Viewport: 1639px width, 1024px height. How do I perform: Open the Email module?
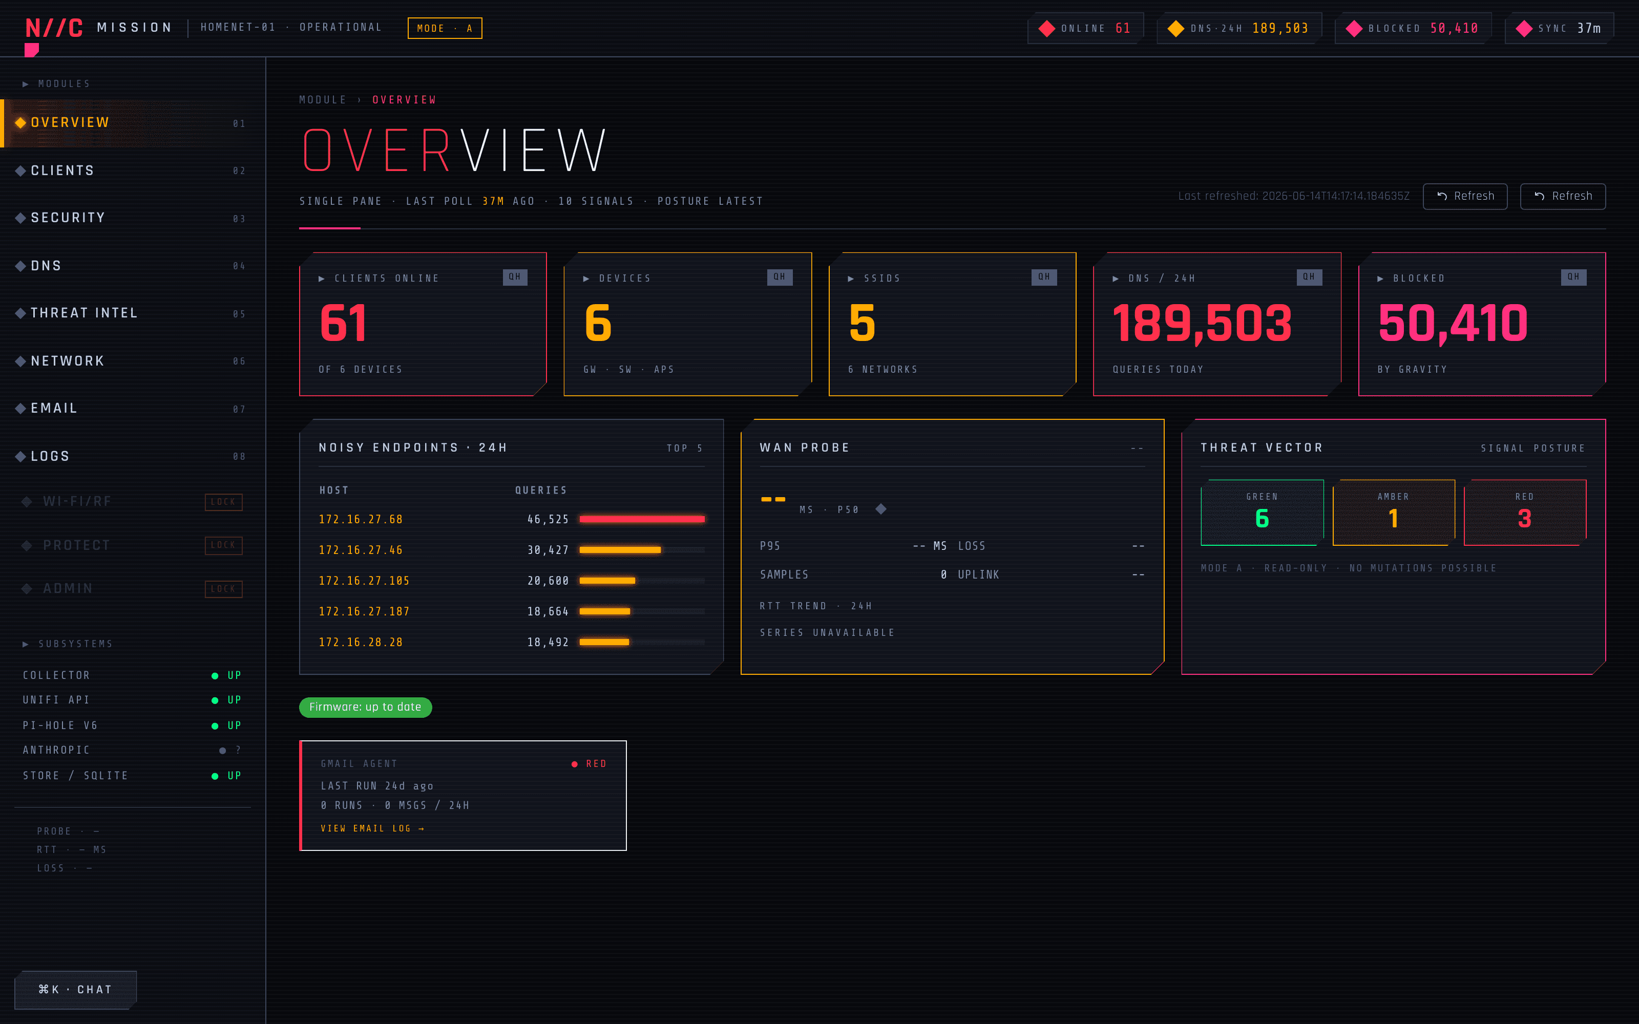click(x=132, y=409)
